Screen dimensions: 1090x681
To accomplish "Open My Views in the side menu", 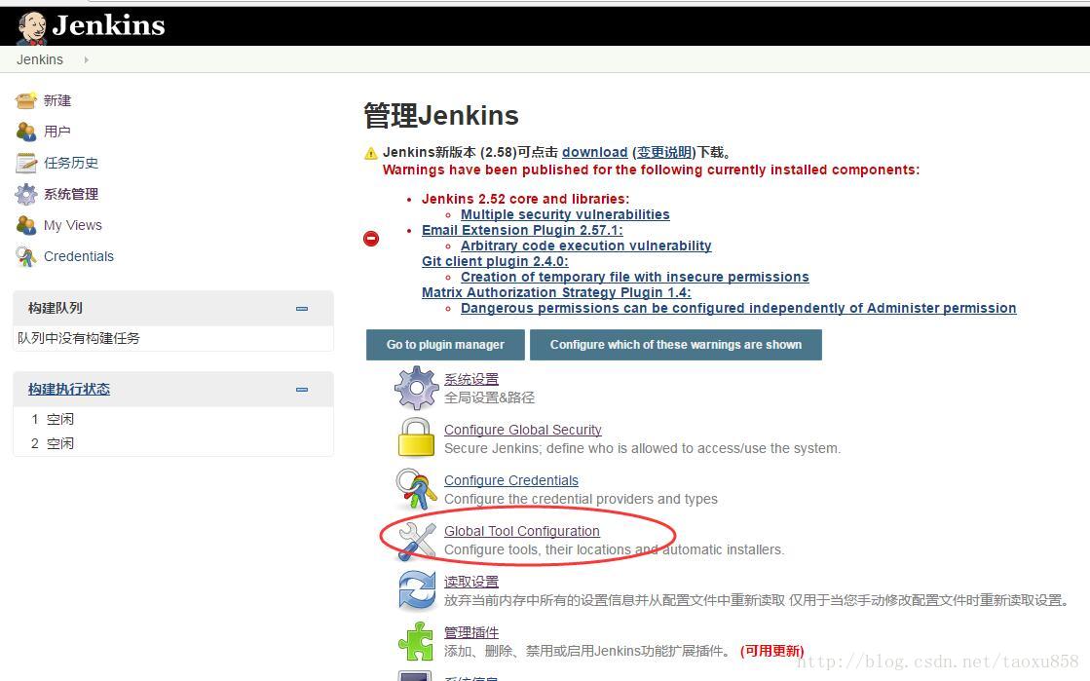I will [x=73, y=225].
